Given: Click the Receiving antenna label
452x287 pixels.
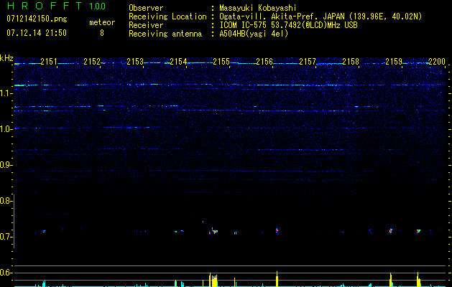Looking at the screenshot, I should [165, 34].
